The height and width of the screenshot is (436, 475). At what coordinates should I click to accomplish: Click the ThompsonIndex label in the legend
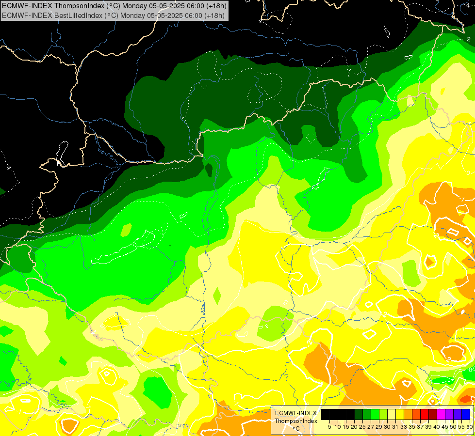(x=296, y=421)
